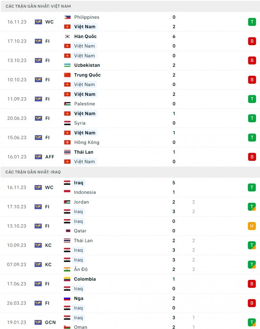This screenshot has width=260, height=329.
Task: Click the competition icon on the 16.01.23 AFF row
Action: (38, 157)
